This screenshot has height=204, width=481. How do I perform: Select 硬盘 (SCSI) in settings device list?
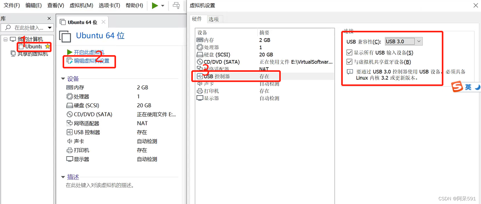(x=265, y=55)
